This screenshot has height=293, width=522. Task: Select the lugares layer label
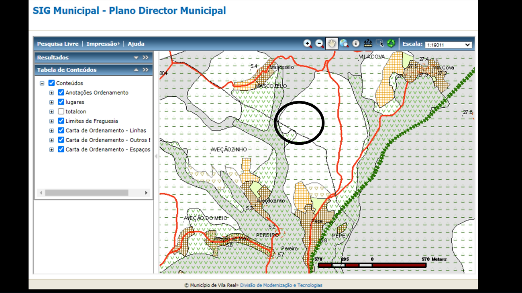[x=75, y=102]
